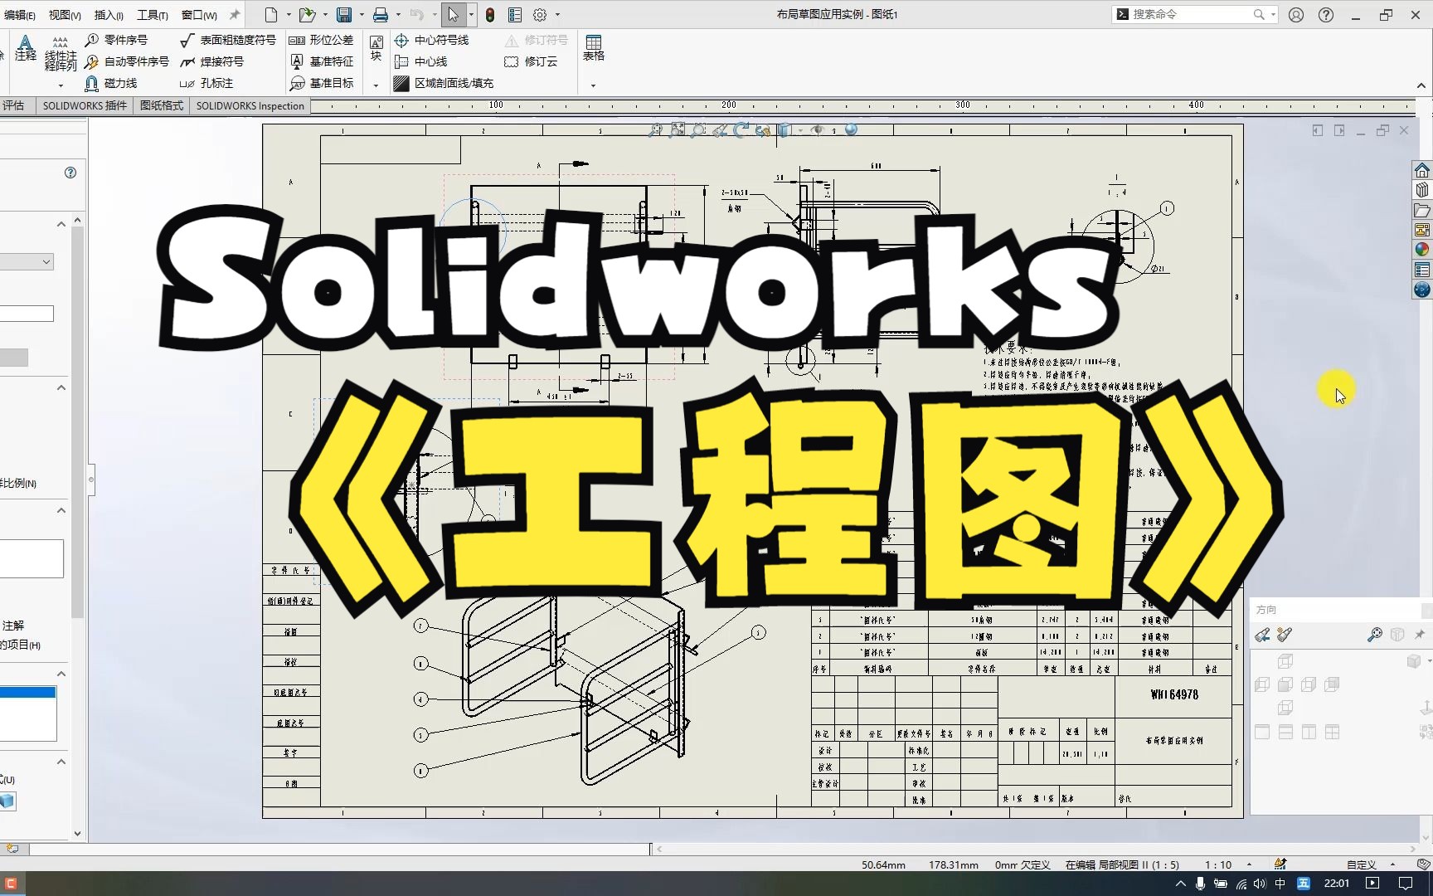Click the Windows volume tray icon
The width and height of the screenshot is (1433, 896).
1260,884
